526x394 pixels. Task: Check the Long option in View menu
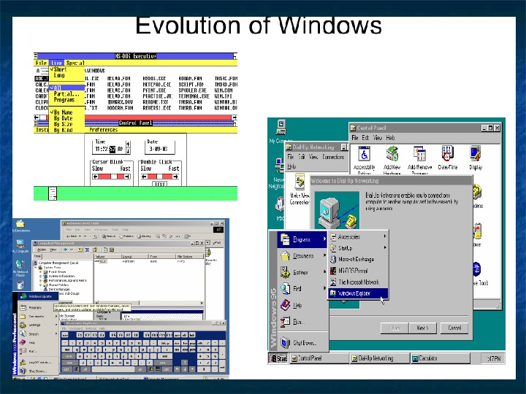point(66,75)
